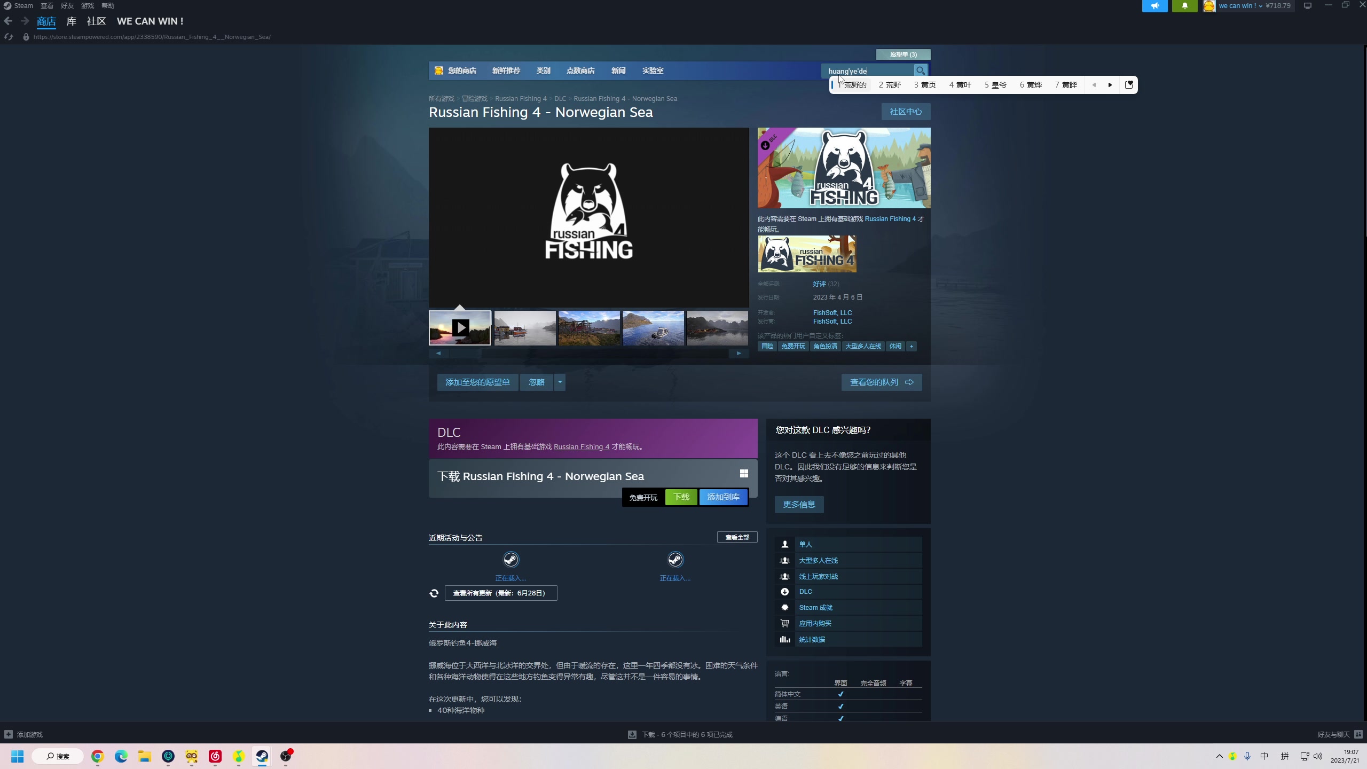Go back with the back arrow

point(8,21)
